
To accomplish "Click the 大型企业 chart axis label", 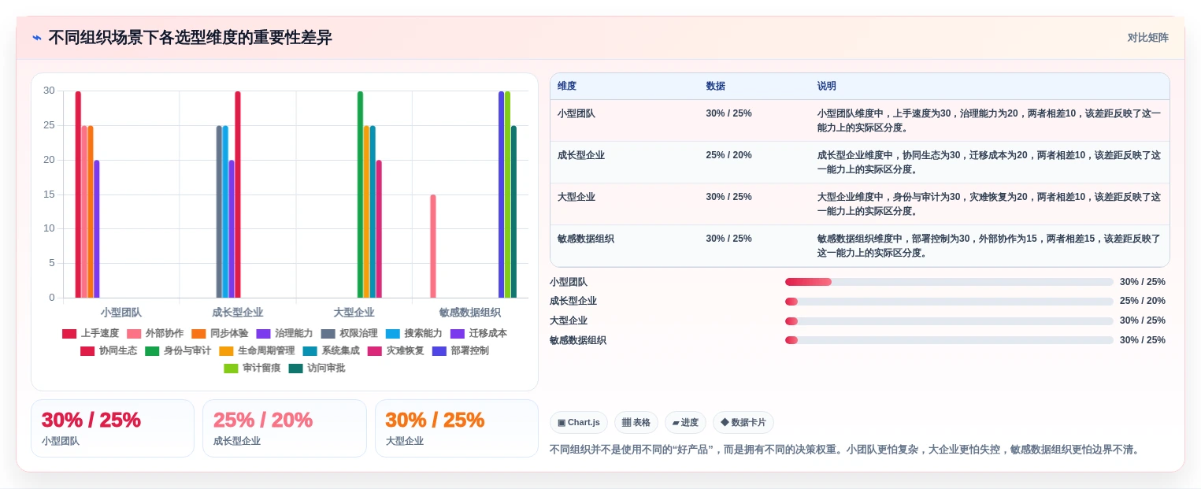I will pos(354,313).
